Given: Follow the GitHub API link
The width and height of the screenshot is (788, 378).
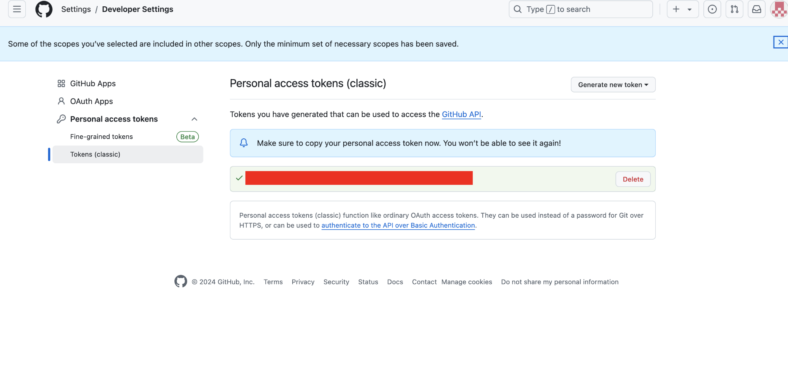Looking at the screenshot, I should pos(461,114).
